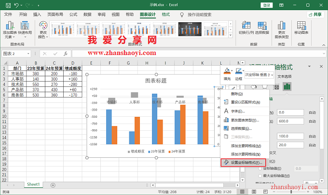Open the Undo history dropdown arrow
The image size is (328, 195).
(22, 5)
